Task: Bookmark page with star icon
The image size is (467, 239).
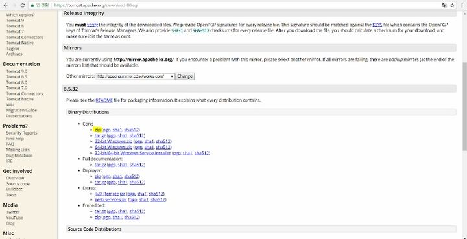Action: tap(453, 5)
